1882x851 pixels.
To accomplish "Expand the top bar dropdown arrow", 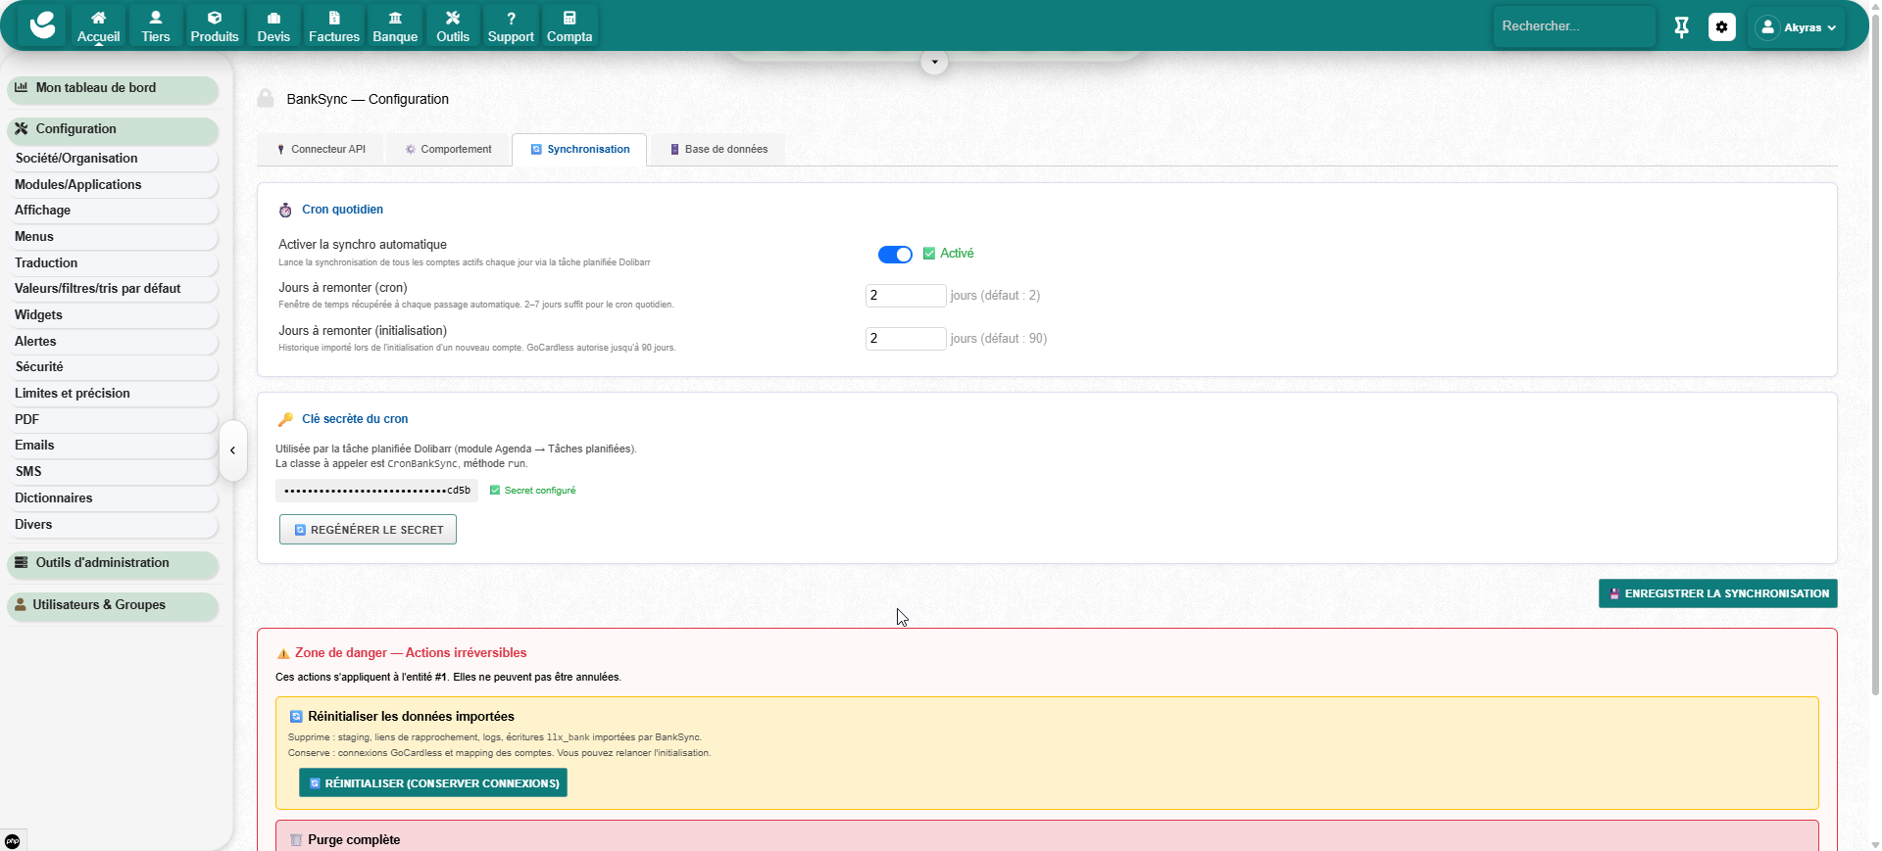I will coord(934,62).
